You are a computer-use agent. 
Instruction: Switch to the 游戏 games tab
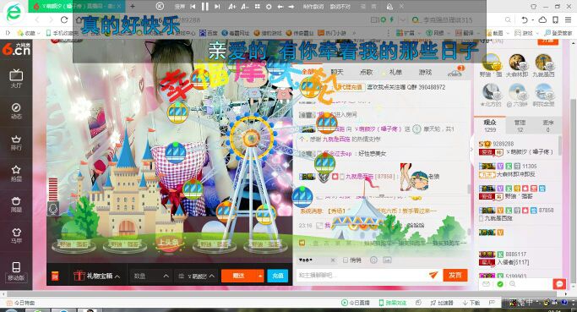click(425, 72)
